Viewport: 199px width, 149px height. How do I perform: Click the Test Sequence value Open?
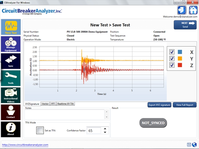(x=156, y=36)
